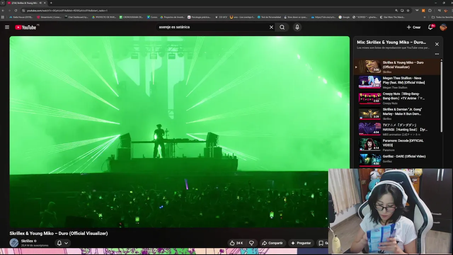Expand the subscription notification dropdown arrow
The height and width of the screenshot is (255, 453).
[66, 243]
